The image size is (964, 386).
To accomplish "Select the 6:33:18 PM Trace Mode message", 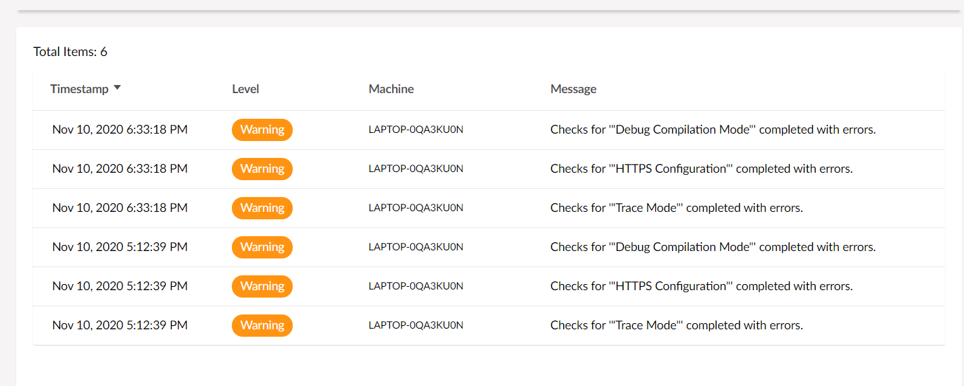I will (x=676, y=208).
